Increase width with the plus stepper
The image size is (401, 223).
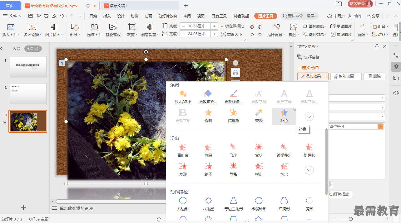click(214, 34)
